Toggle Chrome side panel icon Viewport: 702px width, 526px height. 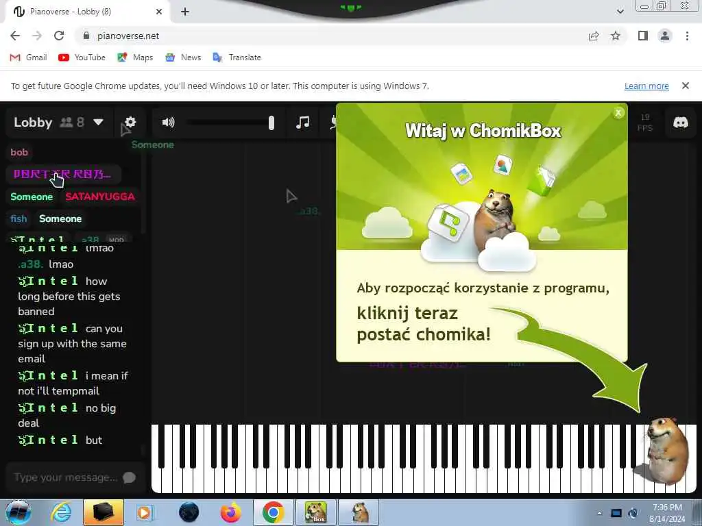click(643, 36)
